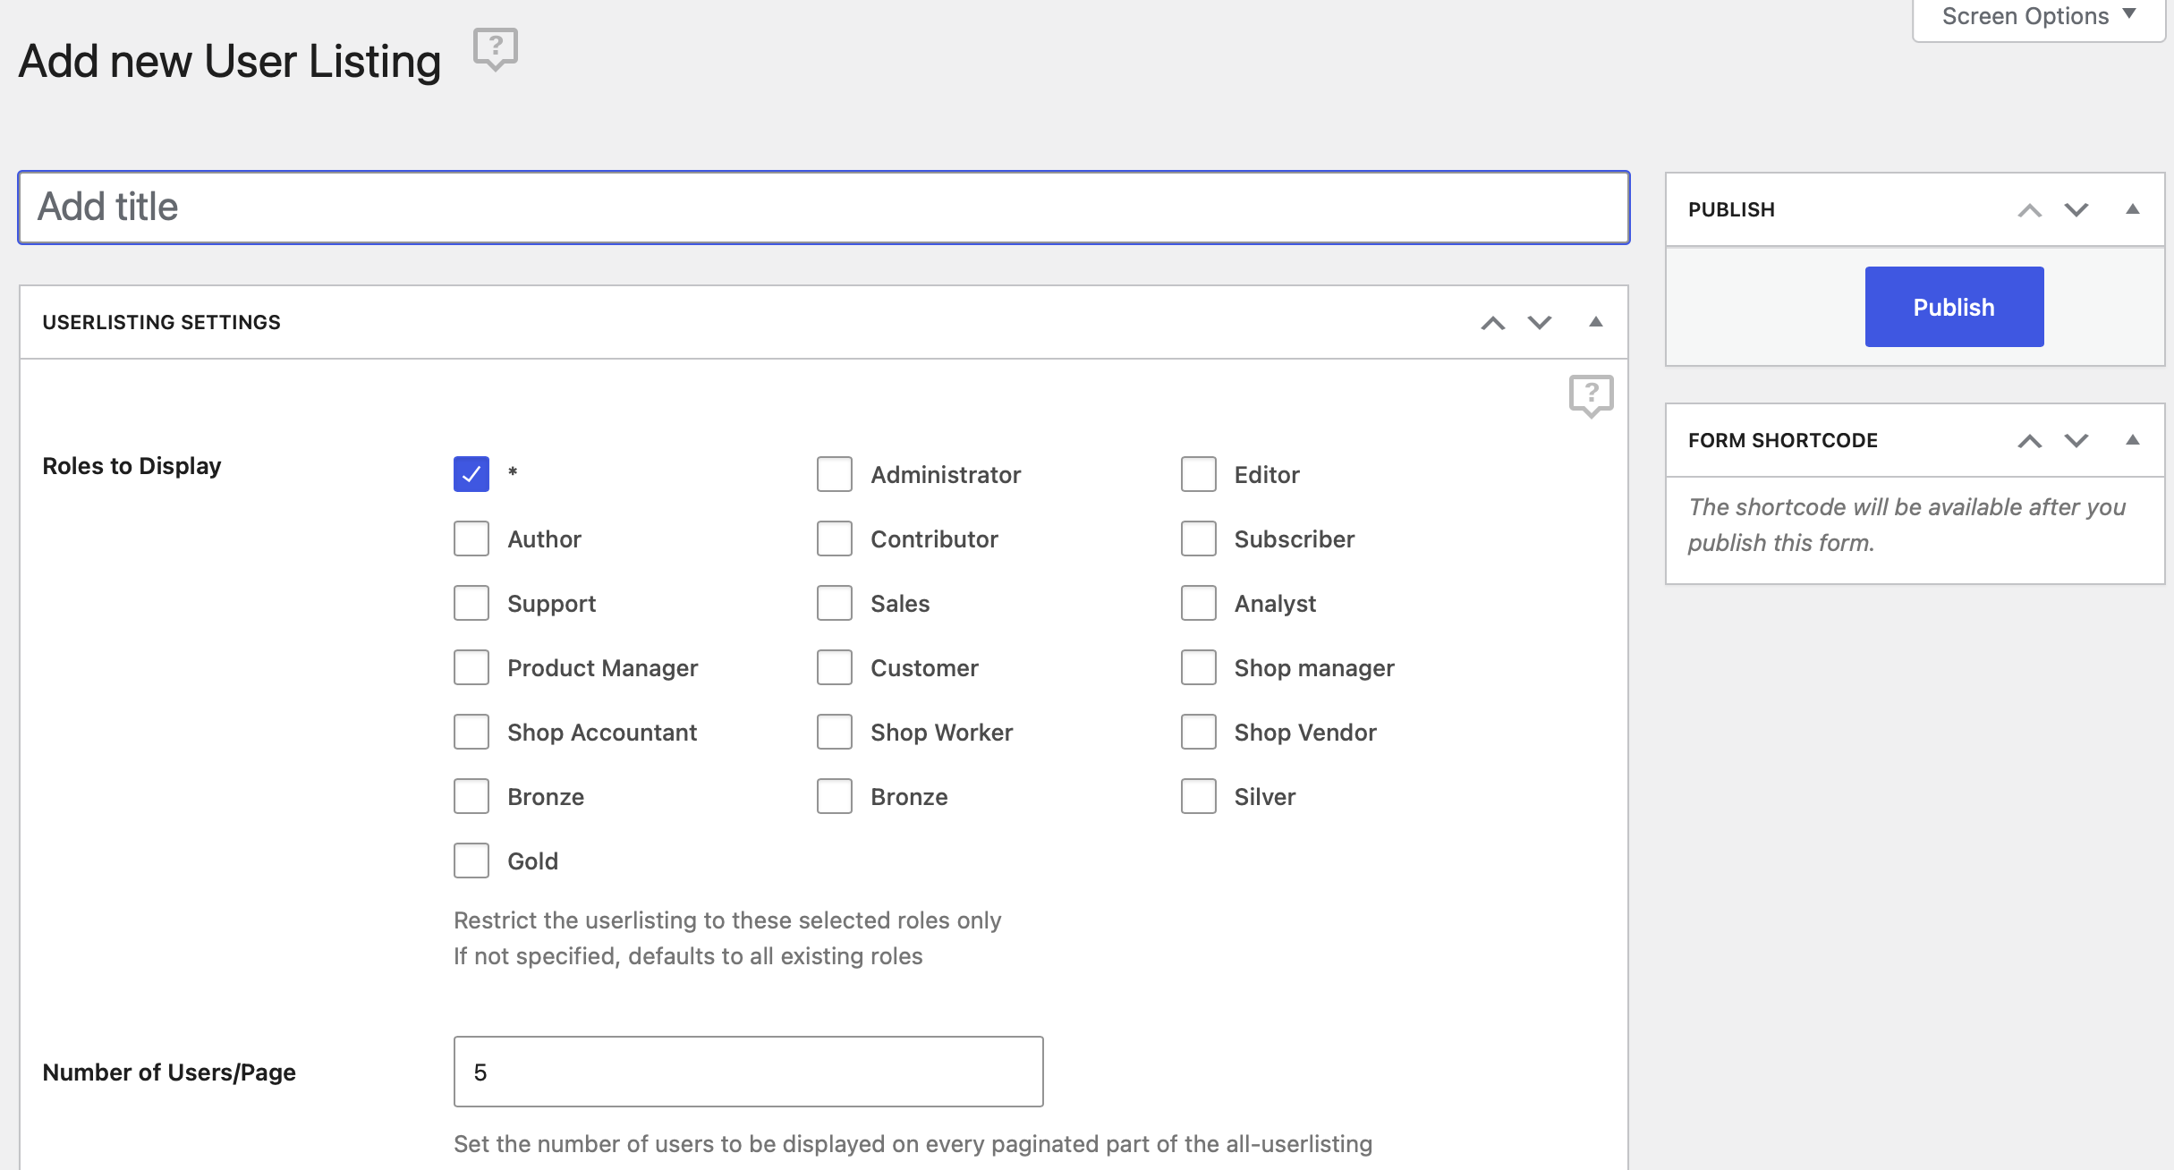Focus the Number of Users/Page input

[x=748, y=1072]
